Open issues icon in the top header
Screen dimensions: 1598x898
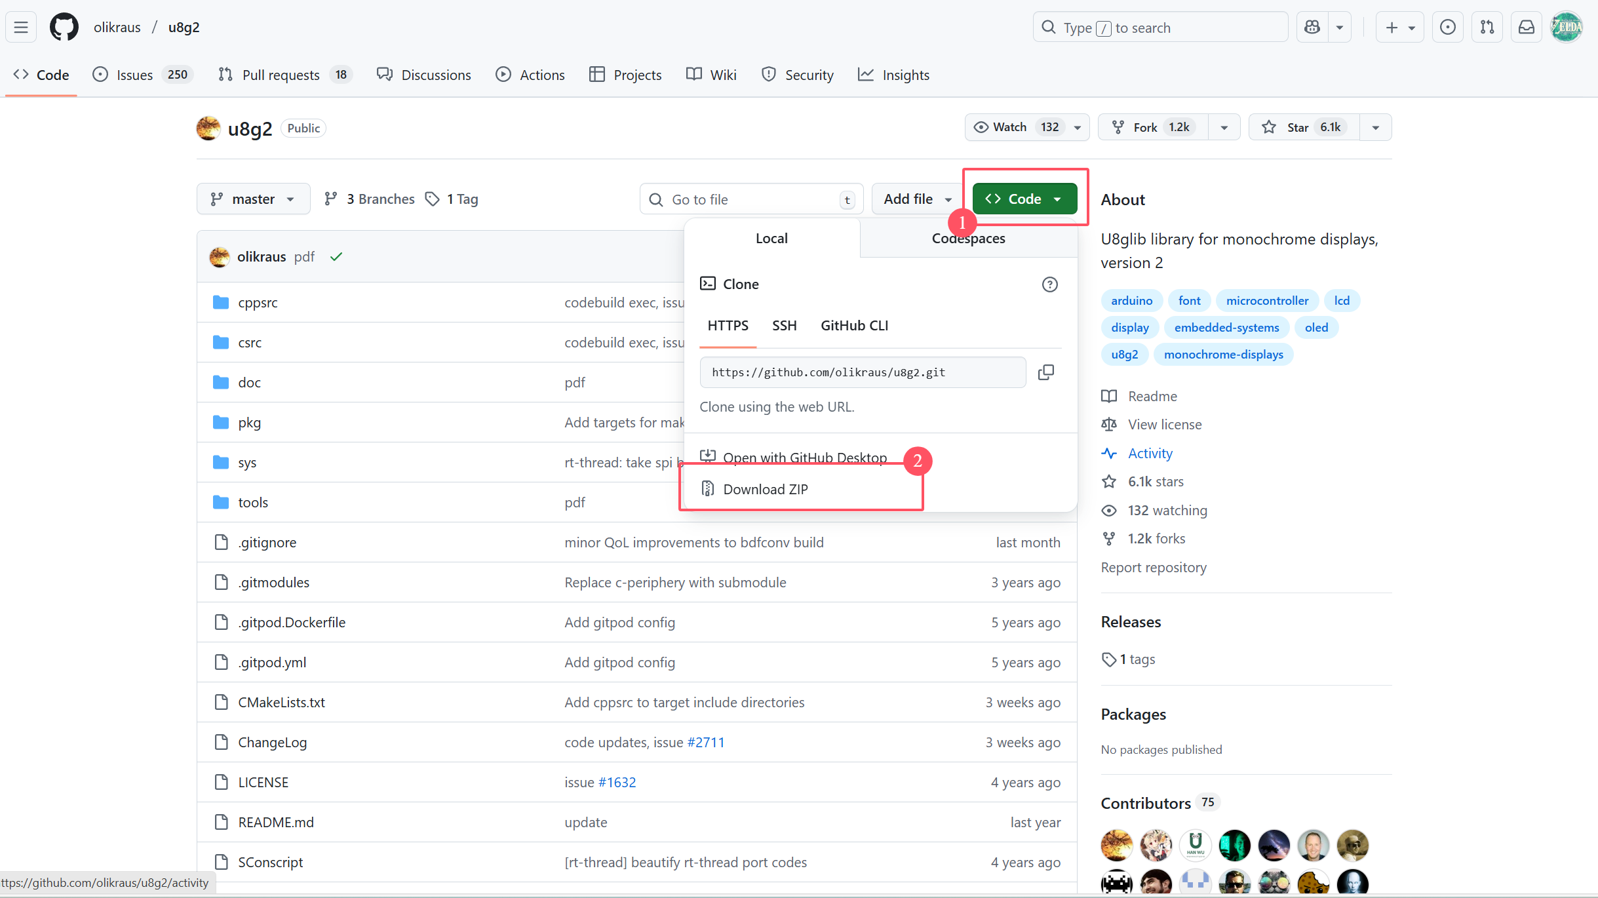[x=1447, y=28]
